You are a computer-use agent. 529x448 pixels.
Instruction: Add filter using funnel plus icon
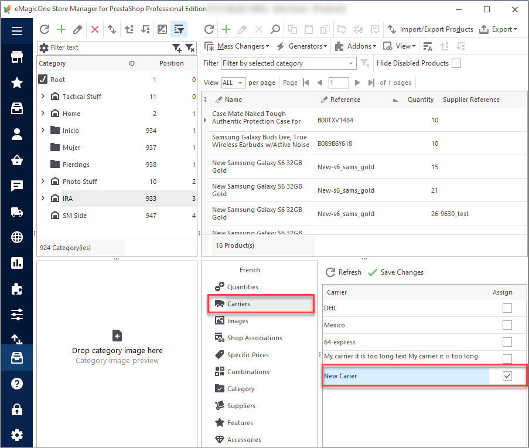(177, 48)
